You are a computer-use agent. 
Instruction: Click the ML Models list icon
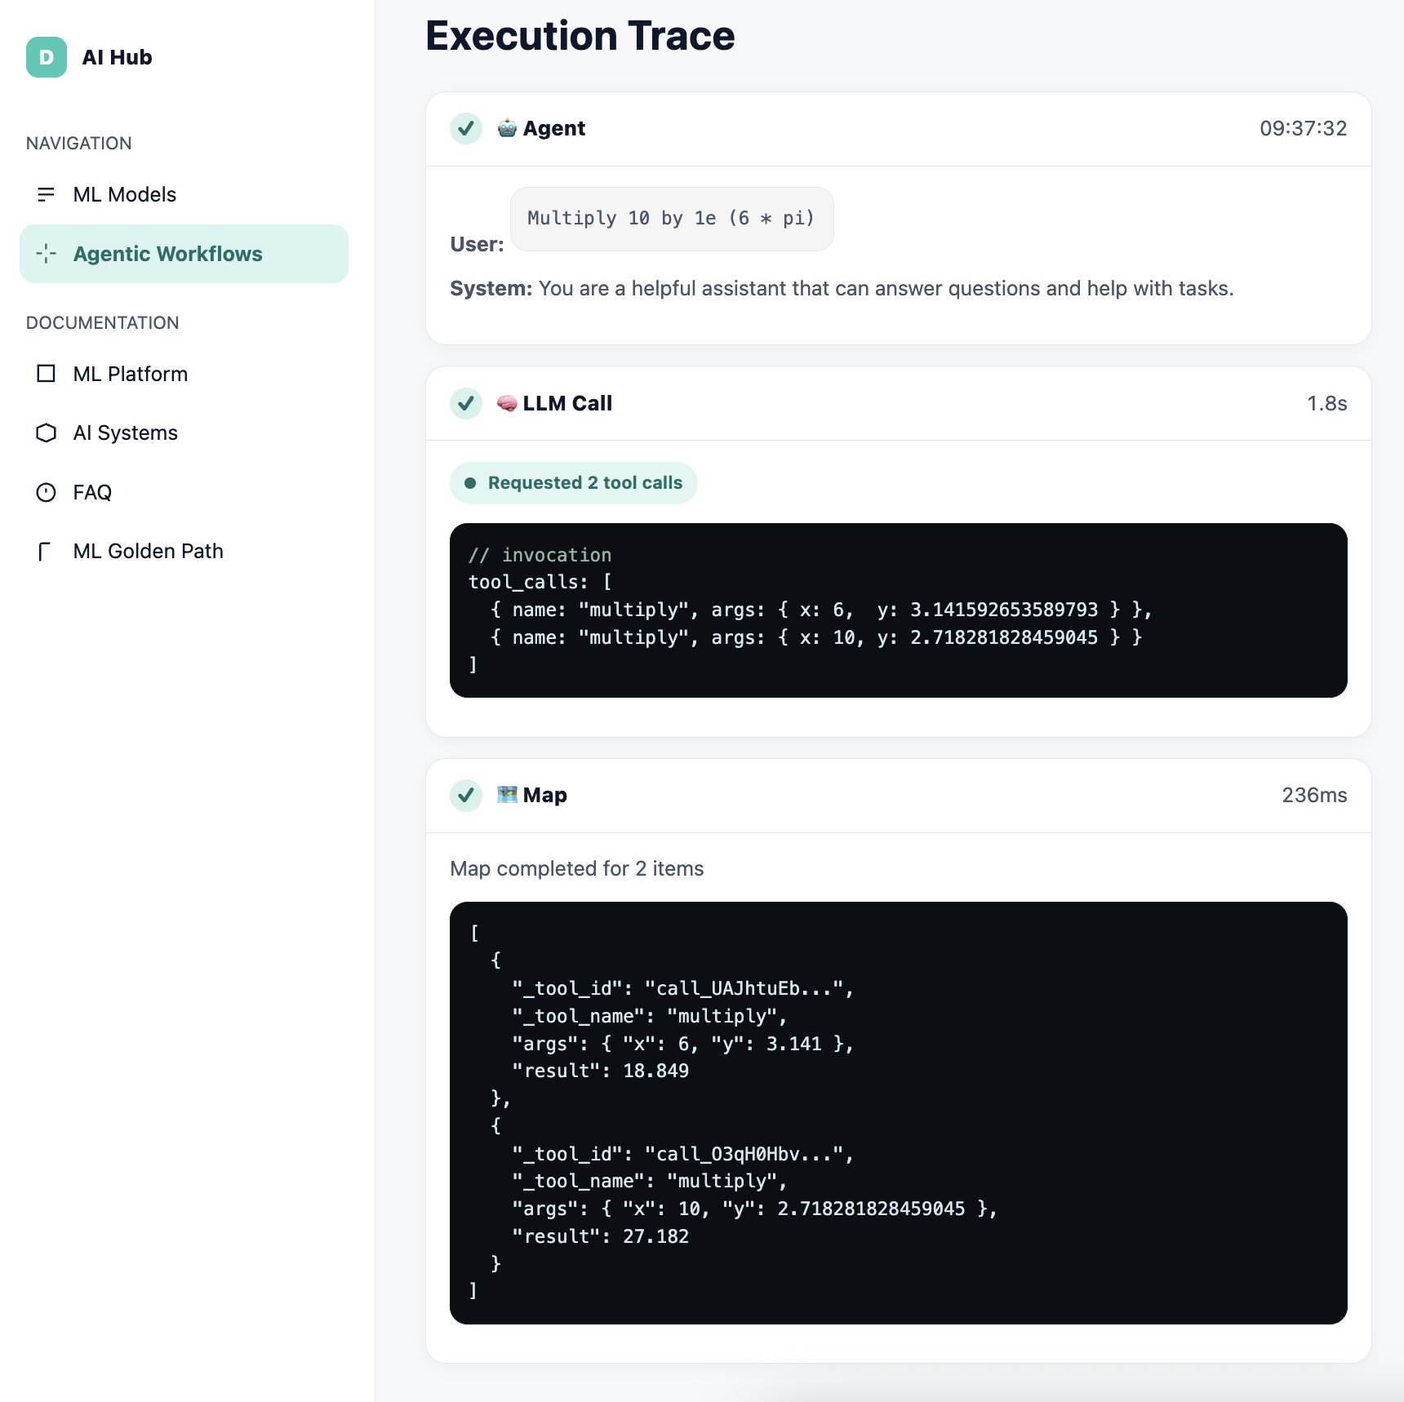pyautogui.click(x=46, y=194)
